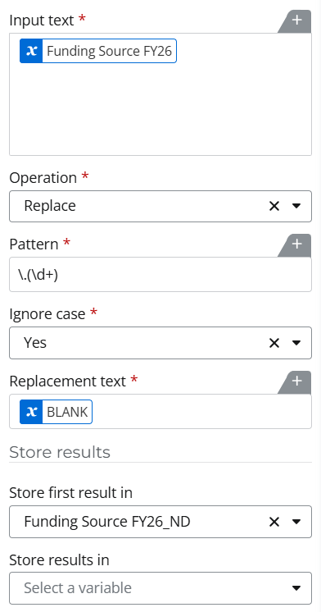This screenshot has height=612, width=321.
Task: Open the Operation dropdown arrow
Action: tap(296, 206)
